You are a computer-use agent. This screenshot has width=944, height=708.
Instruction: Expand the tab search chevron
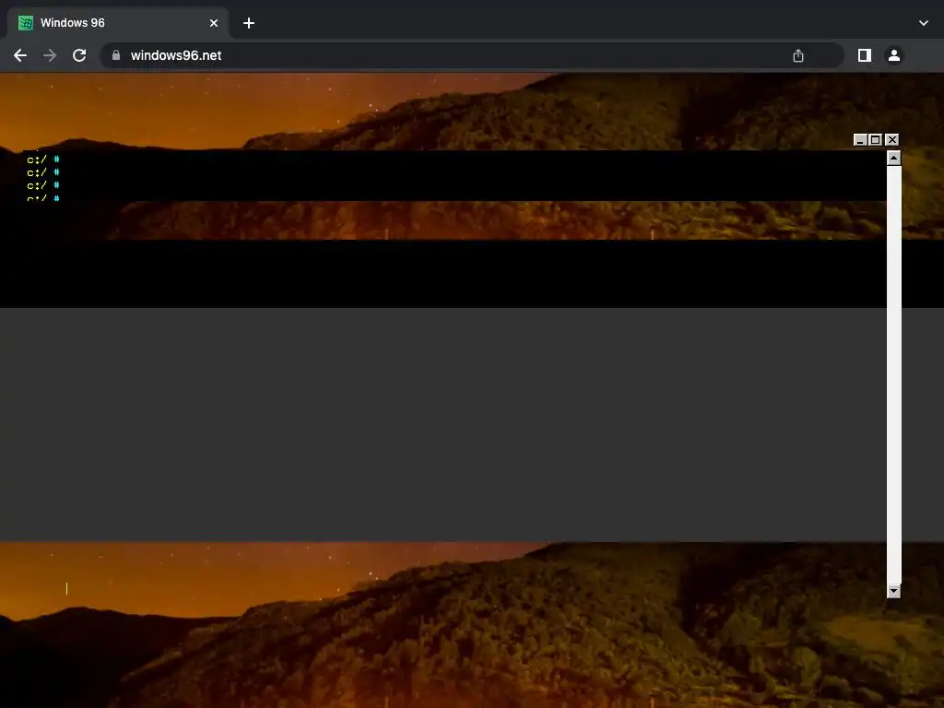coord(924,23)
